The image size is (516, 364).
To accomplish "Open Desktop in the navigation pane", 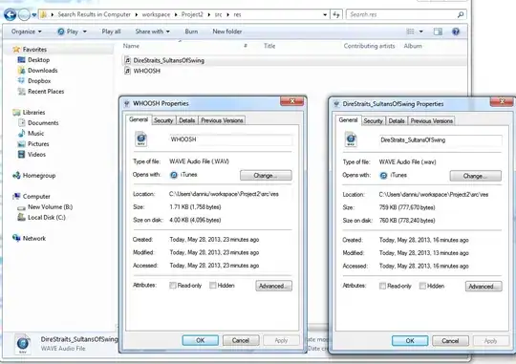I will (38, 60).
